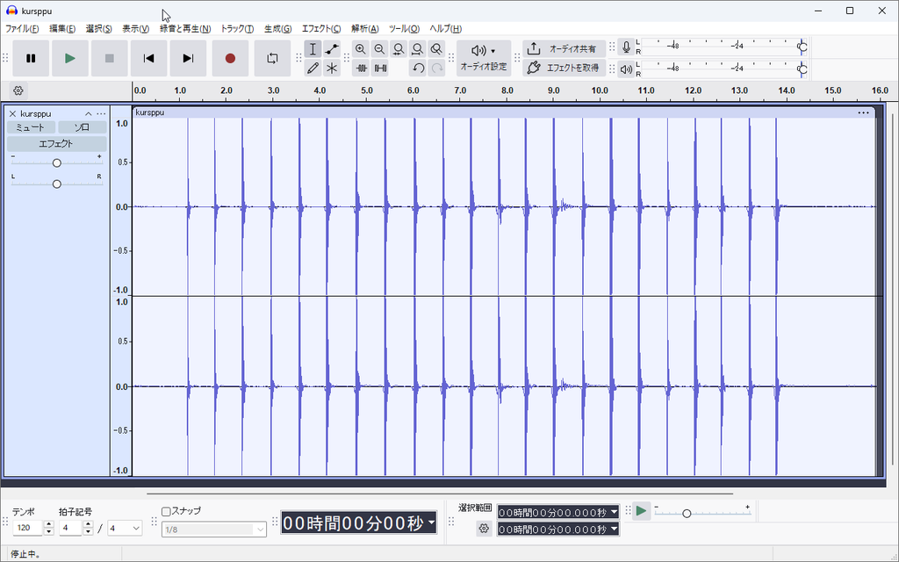Enable the スナップ checkbox

tap(166, 512)
